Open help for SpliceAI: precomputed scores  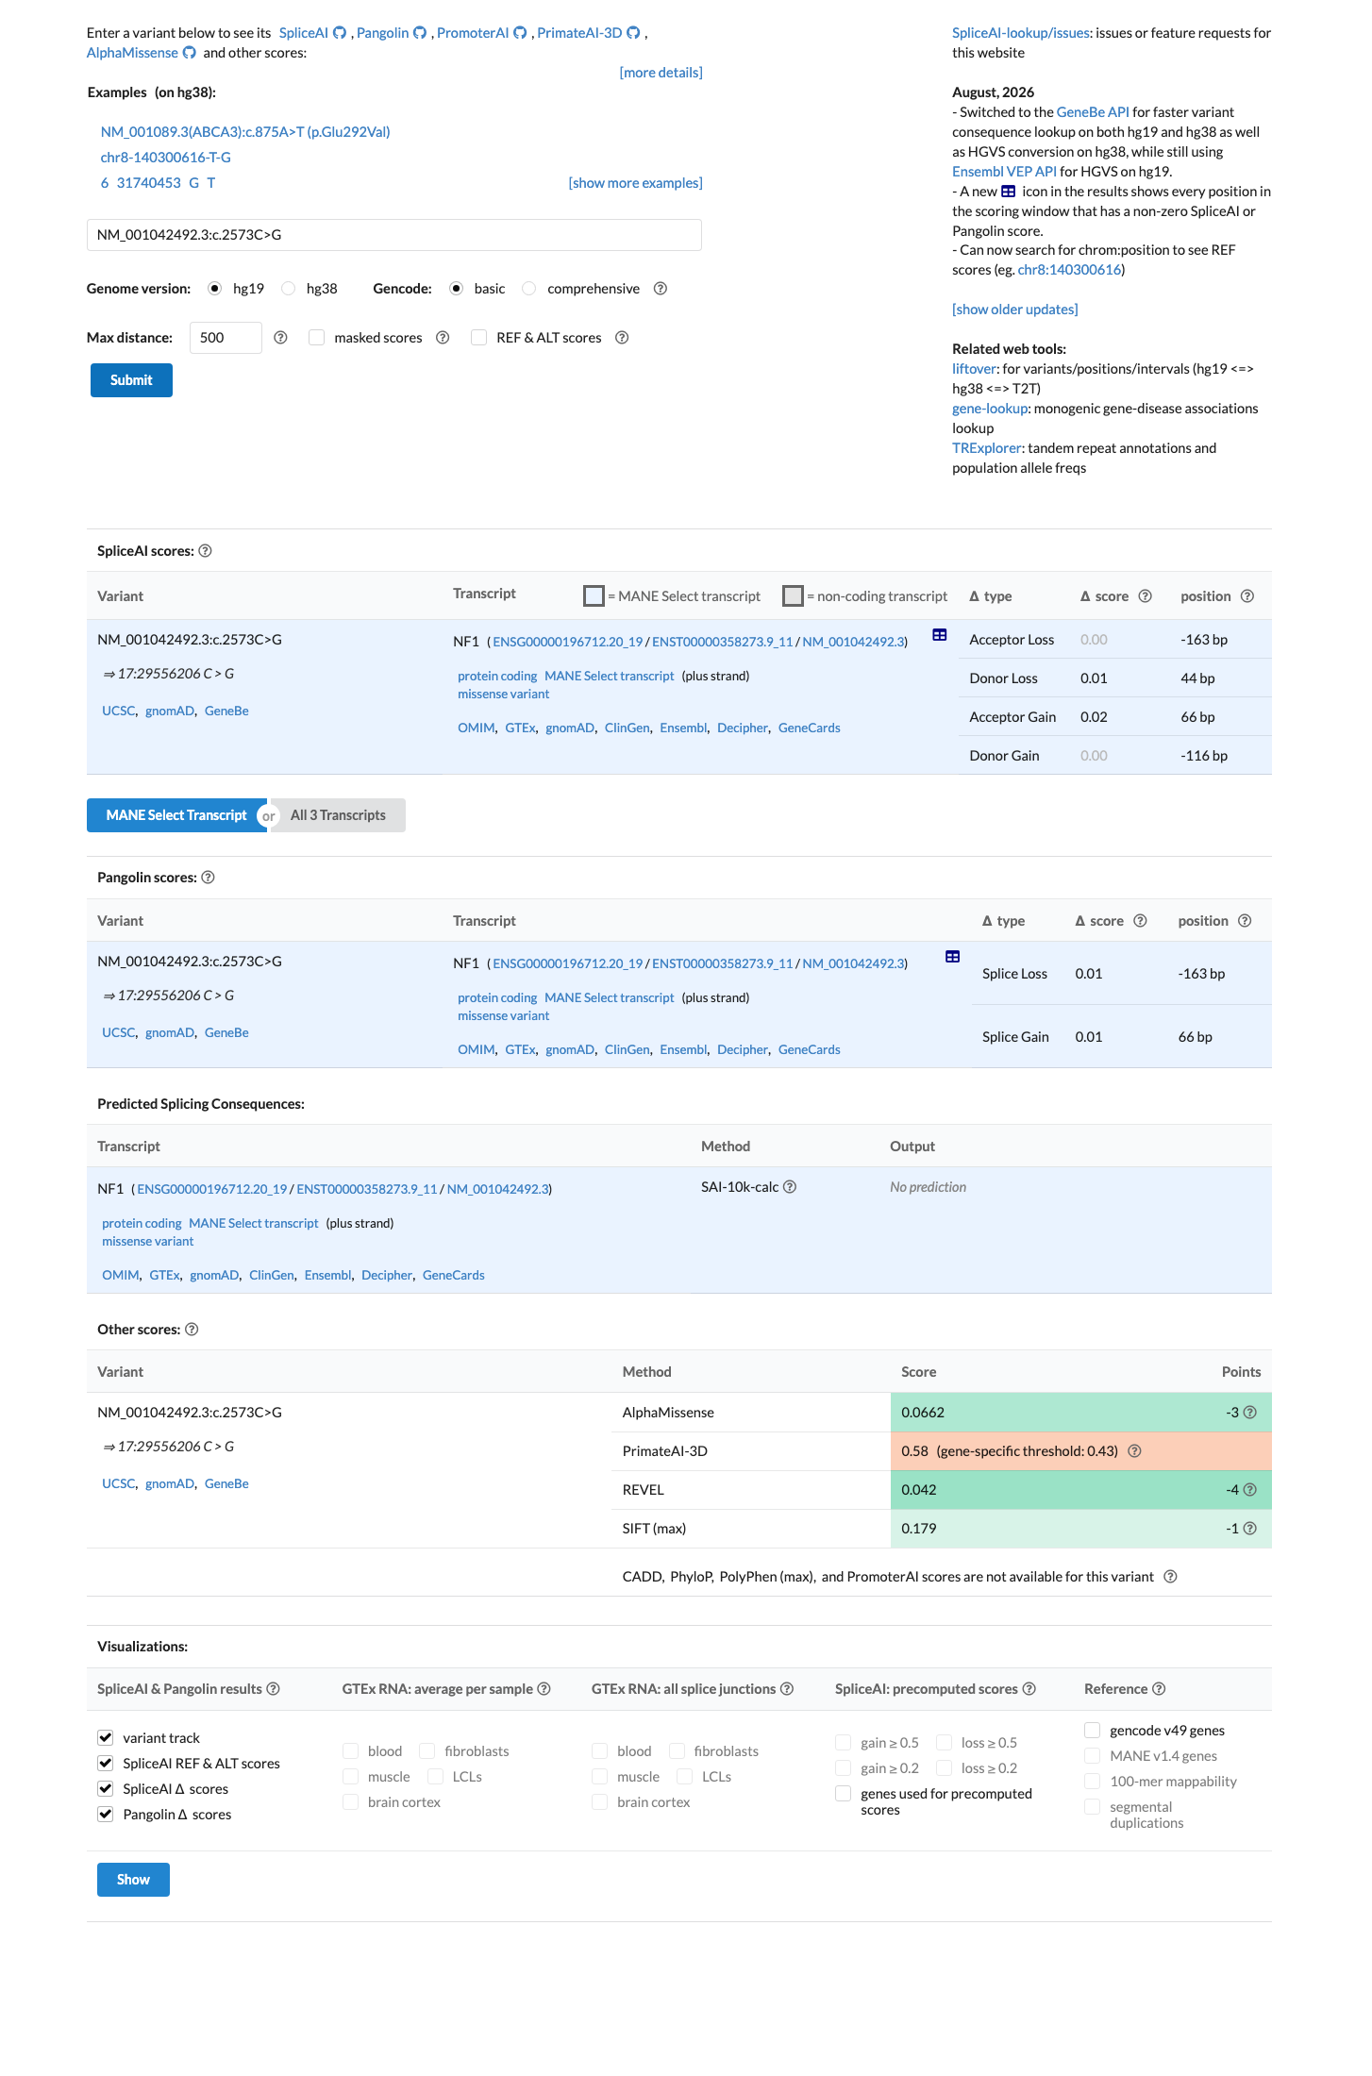click(1029, 1689)
